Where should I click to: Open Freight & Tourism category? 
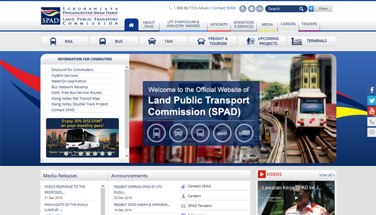point(213,42)
